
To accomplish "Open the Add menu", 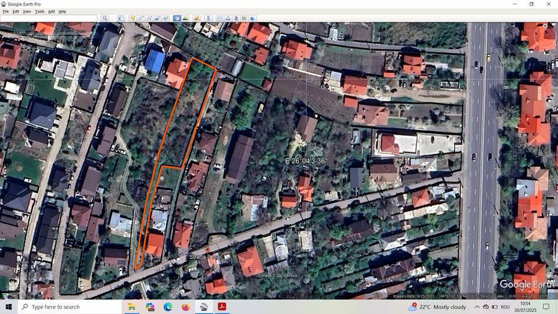I will point(51,11).
